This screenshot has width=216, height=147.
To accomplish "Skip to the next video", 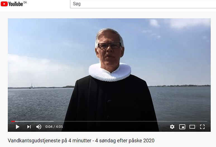I will tap(29, 127).
